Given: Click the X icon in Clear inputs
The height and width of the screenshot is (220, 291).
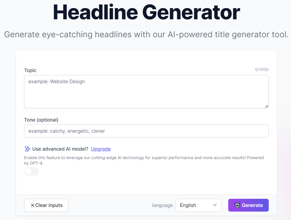Looking at the screenshot, I should coord(33,205).
